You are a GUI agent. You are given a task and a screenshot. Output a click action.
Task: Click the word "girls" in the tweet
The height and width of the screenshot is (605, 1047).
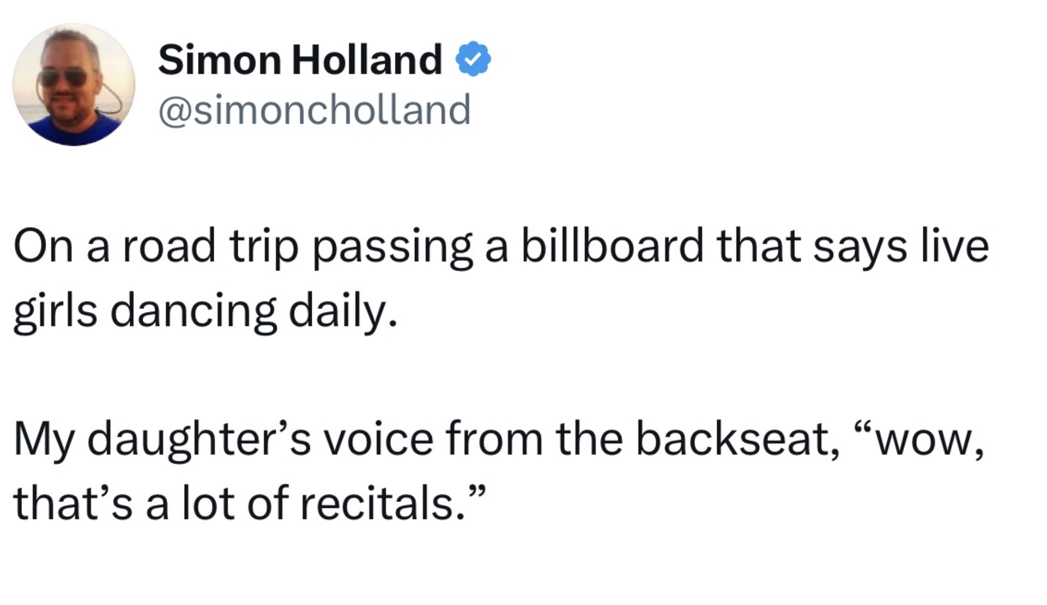(x=55, y=311)
